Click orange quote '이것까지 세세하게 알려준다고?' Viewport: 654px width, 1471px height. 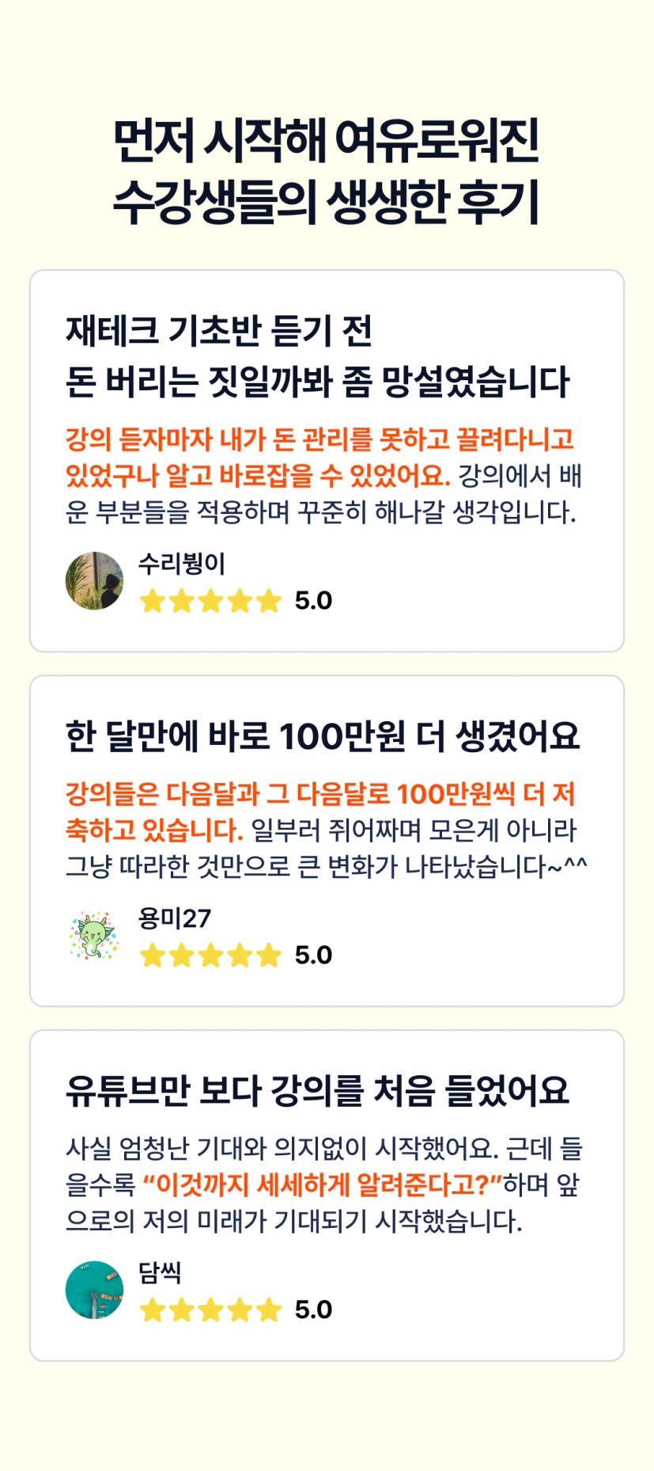(x=322, y=1185)
